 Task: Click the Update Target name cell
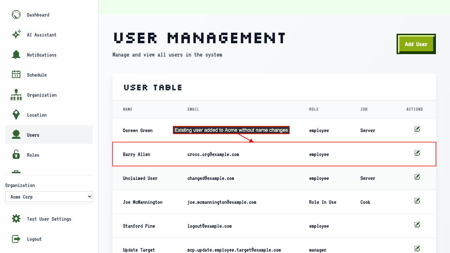point(139,250)
